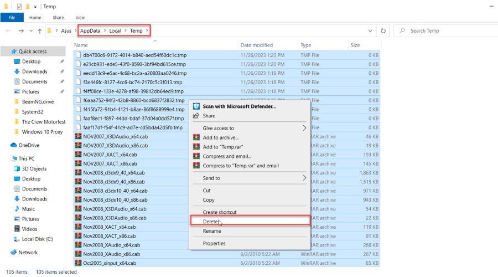Image resolution: width=498 pixels, height=277 pixels.
Task: Click the Refresh icon beside address bar
Action: click(383, 31)
